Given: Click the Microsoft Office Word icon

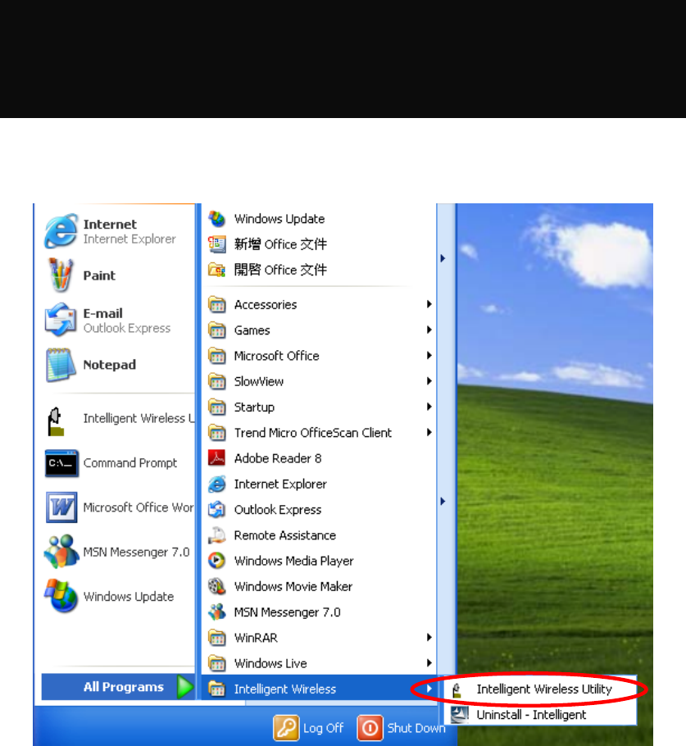Looking at the screenshot, I should [x=61, y=507].
